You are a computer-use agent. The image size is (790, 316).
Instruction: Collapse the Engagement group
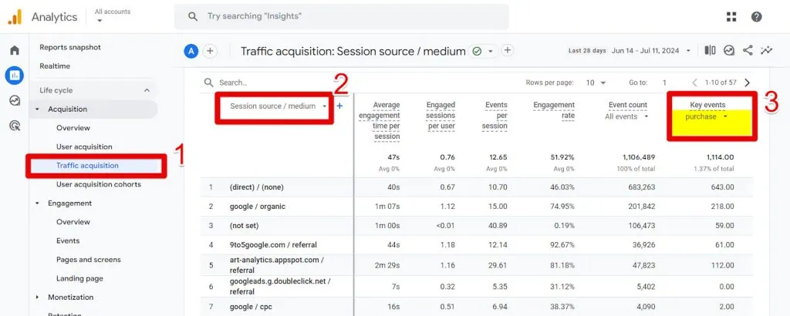37,203
